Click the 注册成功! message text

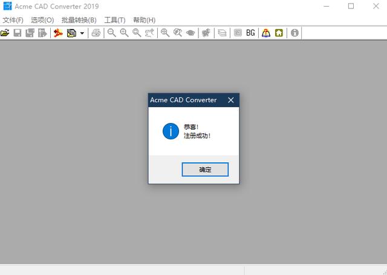click(x=197, y=136)
